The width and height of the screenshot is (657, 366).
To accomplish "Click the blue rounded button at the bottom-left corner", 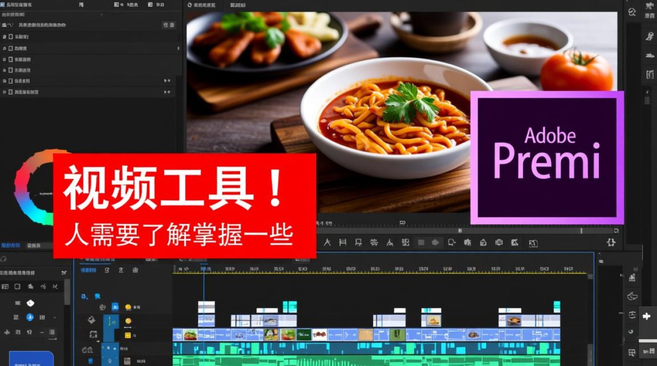I will click(x=32, y=359).
